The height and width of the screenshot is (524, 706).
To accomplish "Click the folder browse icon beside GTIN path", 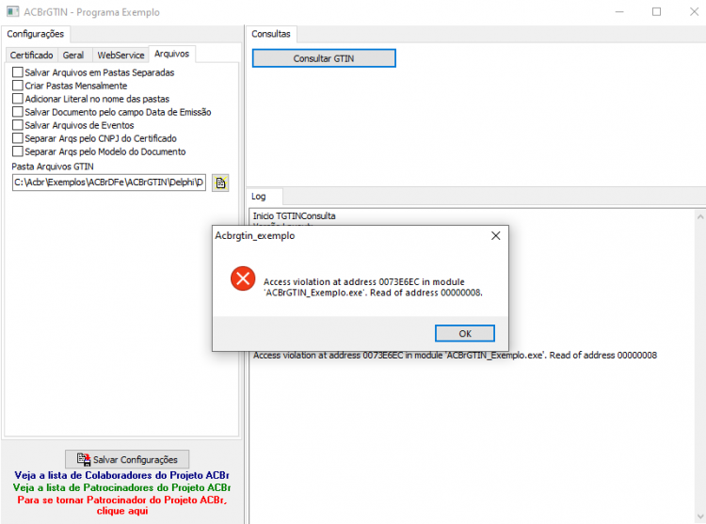I will point(220,183).
